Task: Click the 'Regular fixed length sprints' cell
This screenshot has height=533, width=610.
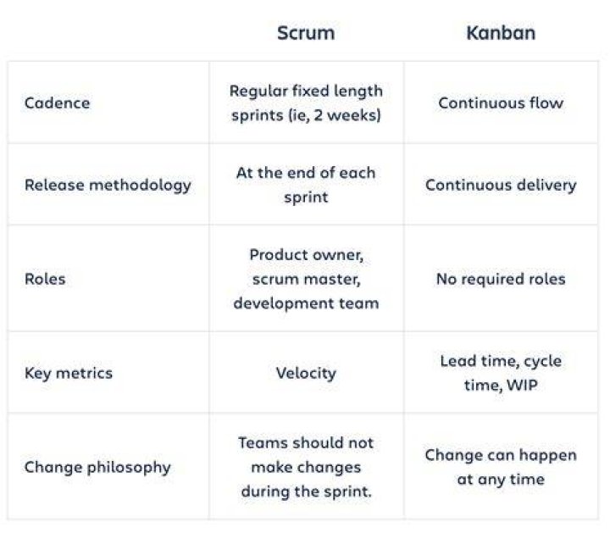Action: pyautogui.click(x=306, y=103)
